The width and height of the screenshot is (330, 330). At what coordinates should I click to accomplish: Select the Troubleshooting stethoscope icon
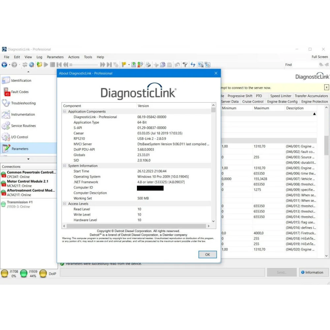point(6,103)
